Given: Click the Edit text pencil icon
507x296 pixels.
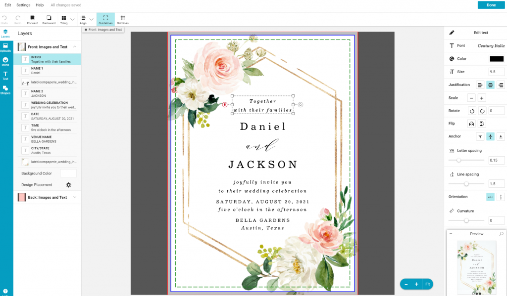Looking at the screenshot, I should click(x=452, y=33).
